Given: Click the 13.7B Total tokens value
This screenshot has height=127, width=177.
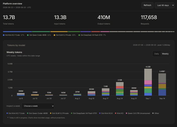Looking at the screenshot, I should coord(9,17).
